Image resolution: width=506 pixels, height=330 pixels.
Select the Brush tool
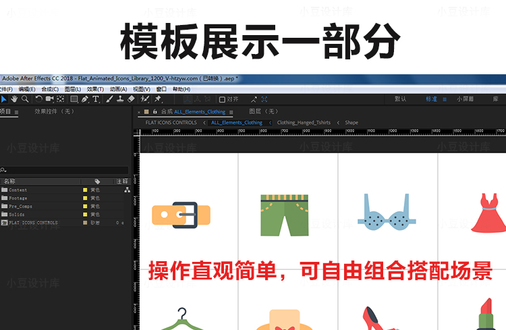point(109,99)
